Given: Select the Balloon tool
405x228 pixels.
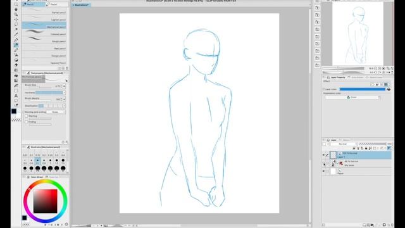Looking at the screenshot, I should point(16,101).
